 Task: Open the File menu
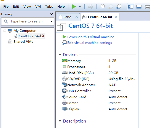tap(6, 7)
